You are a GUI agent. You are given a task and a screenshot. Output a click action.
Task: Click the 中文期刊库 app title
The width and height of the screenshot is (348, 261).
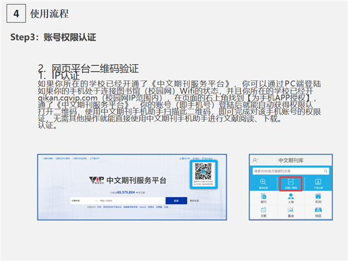click(x=291, y=160)
